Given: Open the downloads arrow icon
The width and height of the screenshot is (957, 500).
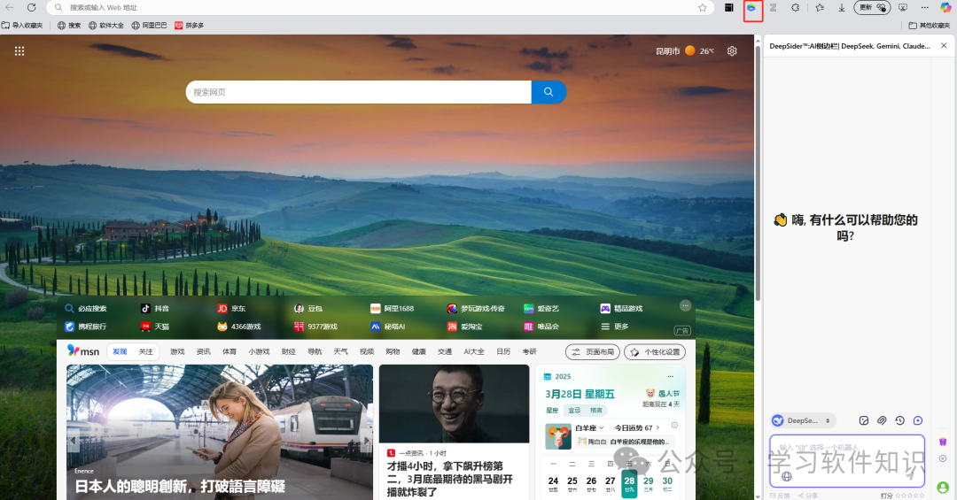Looking at the screenshot, I should (842, 8).
